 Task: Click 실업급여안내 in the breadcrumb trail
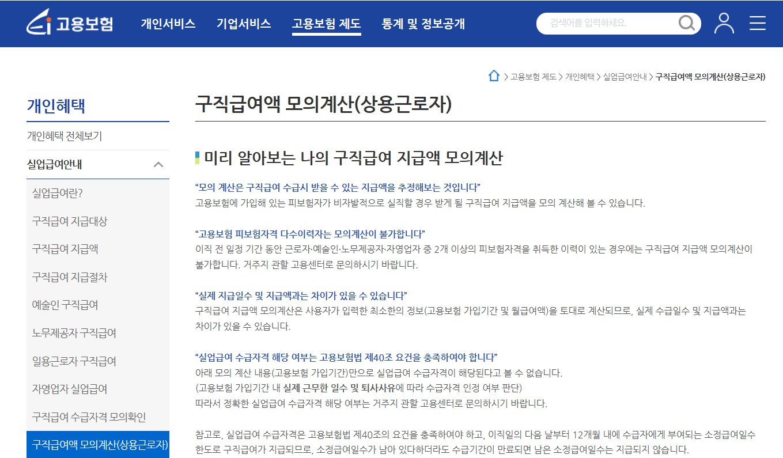[625, 75]
